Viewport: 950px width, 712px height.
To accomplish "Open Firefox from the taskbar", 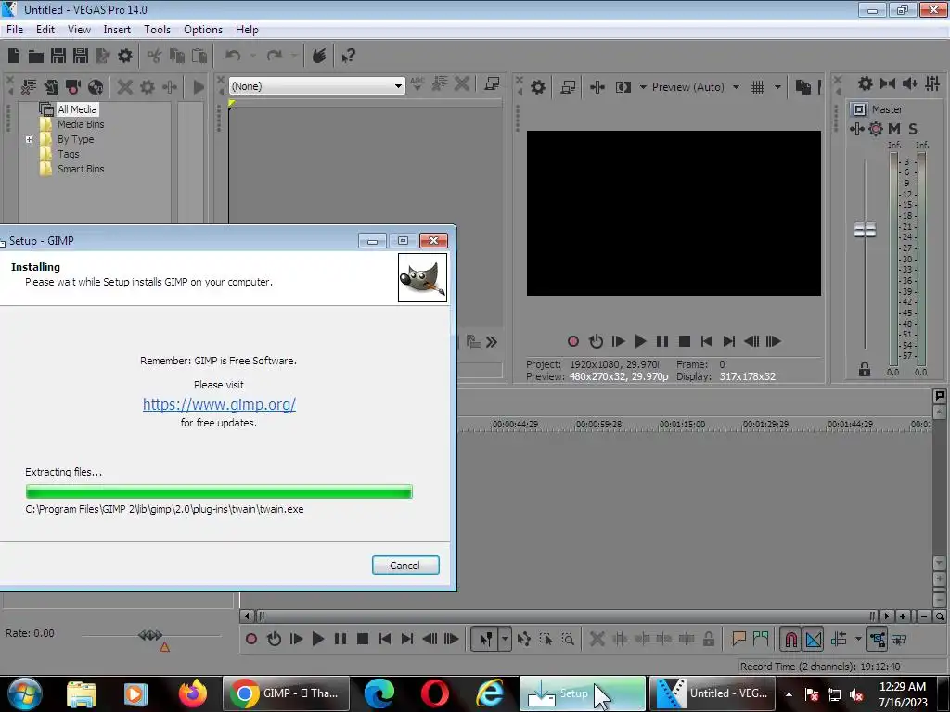I will click(x=193, y=693).
